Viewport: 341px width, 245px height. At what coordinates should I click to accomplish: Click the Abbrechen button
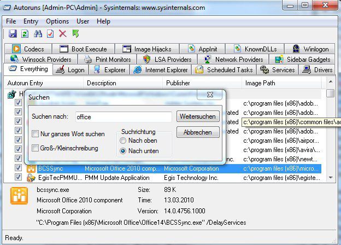(198, 132)
